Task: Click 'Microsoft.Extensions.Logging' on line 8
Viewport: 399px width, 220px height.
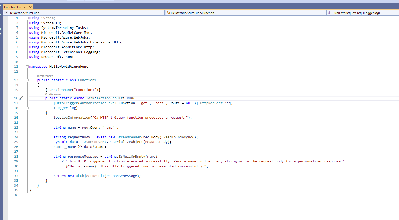Action: (70, 52)
